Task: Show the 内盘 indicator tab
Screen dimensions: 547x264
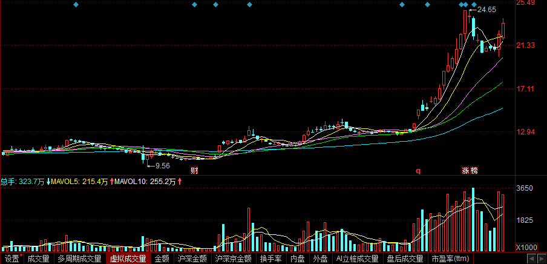Action: (x=298, y=259)
